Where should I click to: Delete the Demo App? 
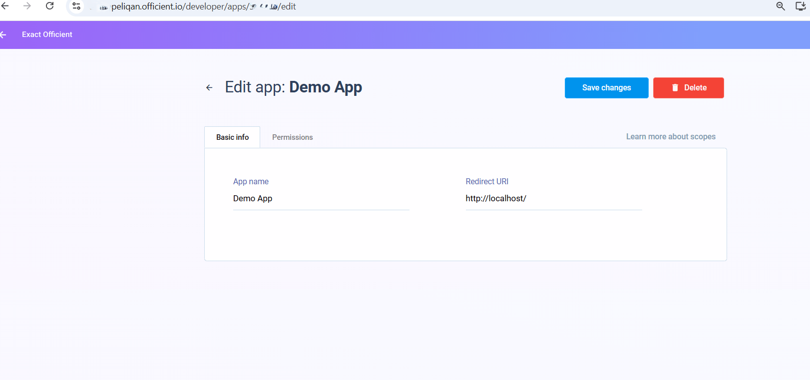coord(688,88)
